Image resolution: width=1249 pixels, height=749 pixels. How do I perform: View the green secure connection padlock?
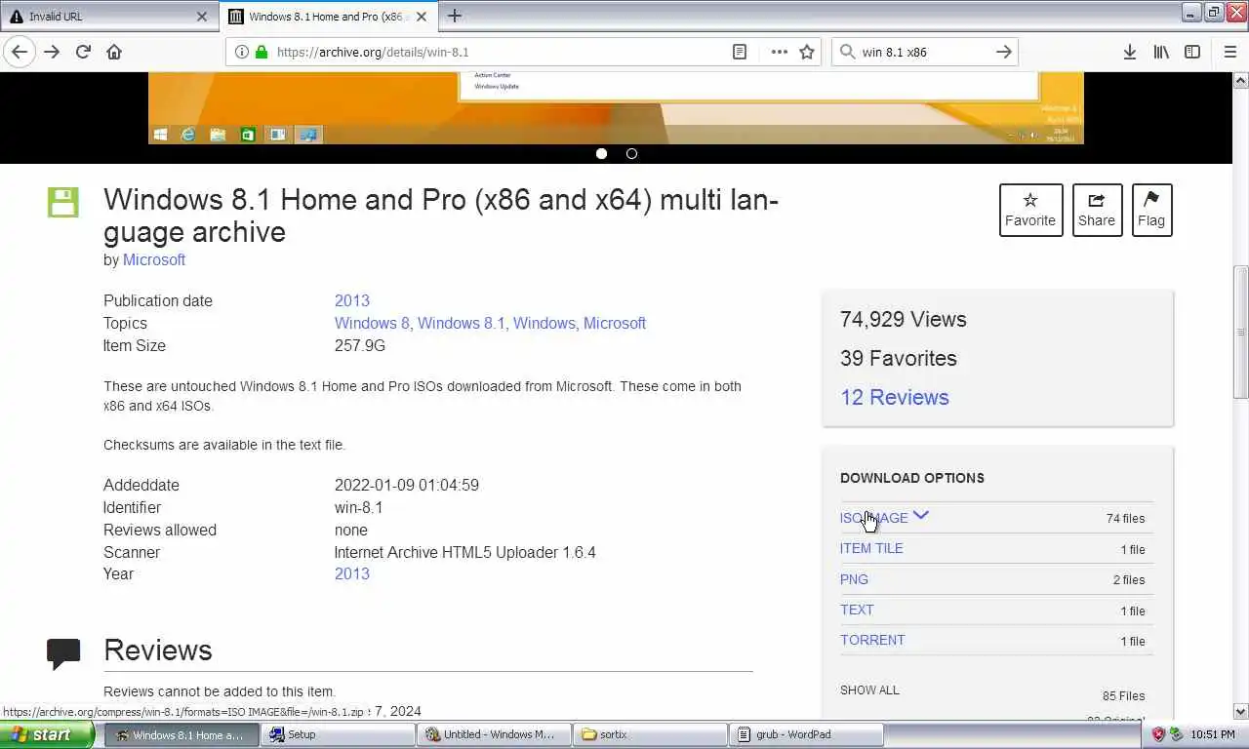(x=261, y=52)
